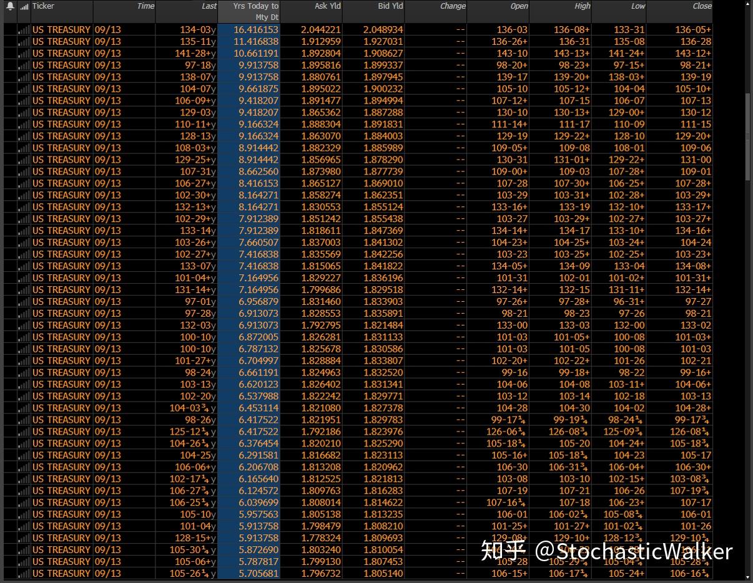Click signal bars icon of row with Last 138-07
The width and height of the screenshot is (753, 583).
tap(24, 77)
